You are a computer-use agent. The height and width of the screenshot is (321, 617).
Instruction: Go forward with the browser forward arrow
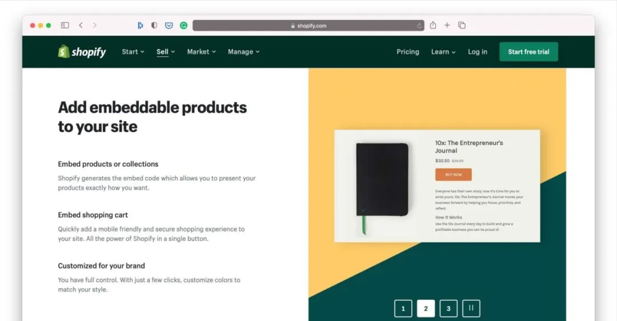(94, 25)
